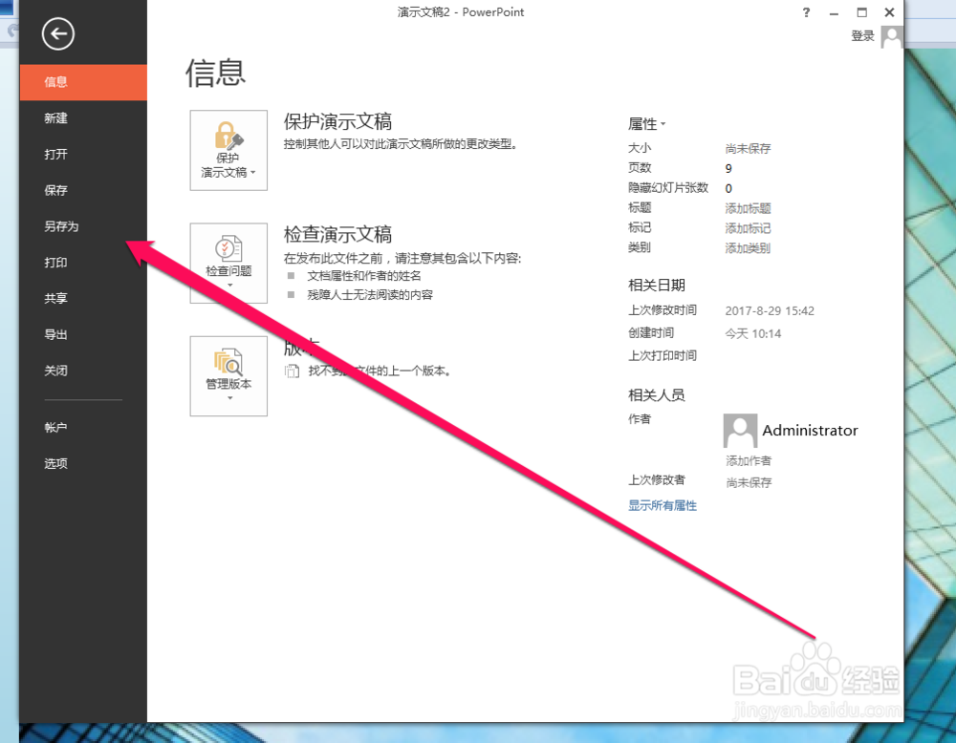
Task: Click the Help question mark icon
Action: click(x=806, y=12)
